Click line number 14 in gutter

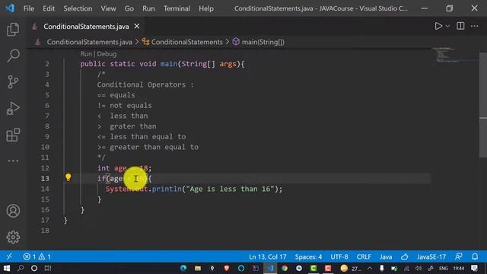(x=45, y=189)
